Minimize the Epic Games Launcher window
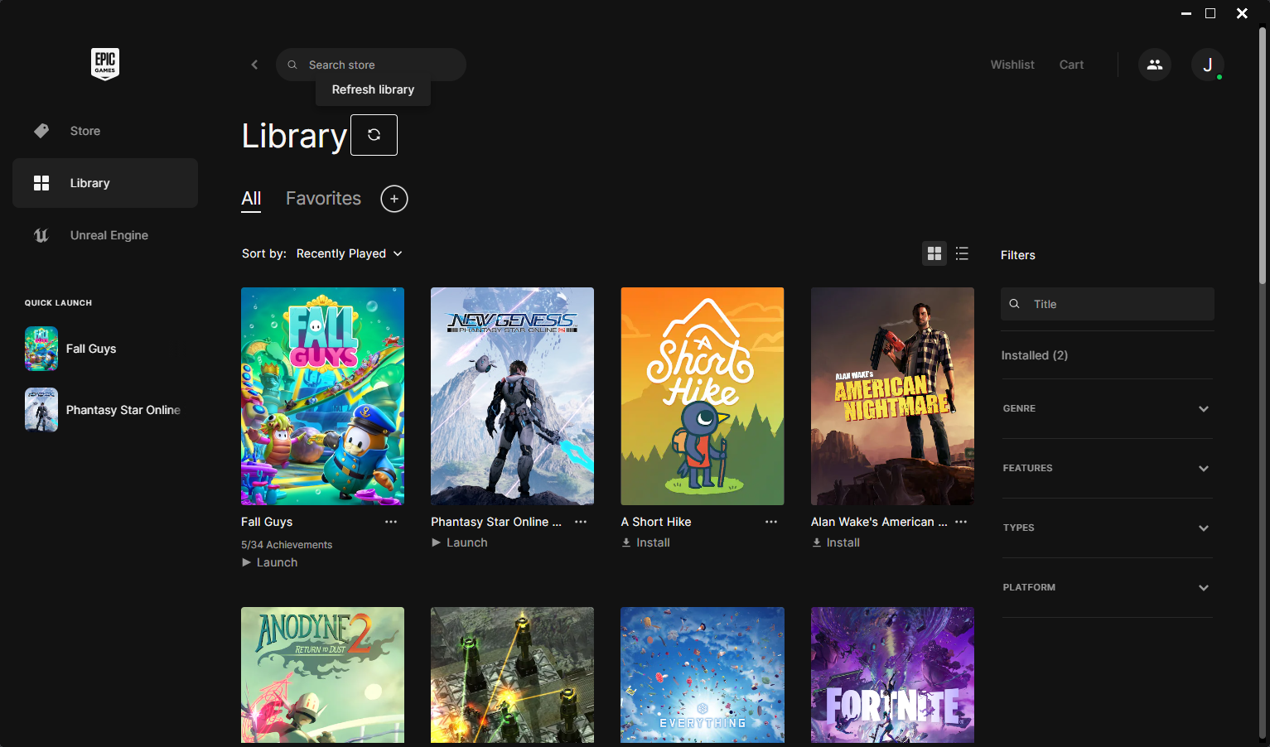 click(x=1186, y=13)
